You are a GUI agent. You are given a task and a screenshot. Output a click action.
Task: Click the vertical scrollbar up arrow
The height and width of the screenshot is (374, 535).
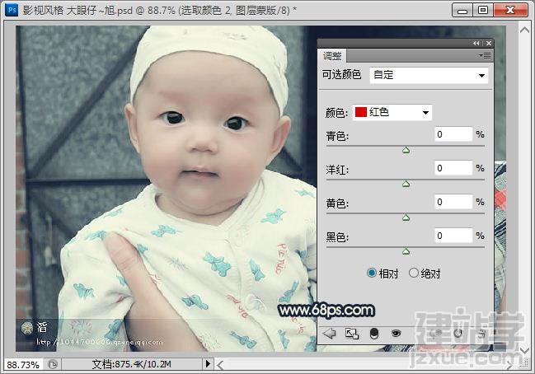(x=524, y=30)
